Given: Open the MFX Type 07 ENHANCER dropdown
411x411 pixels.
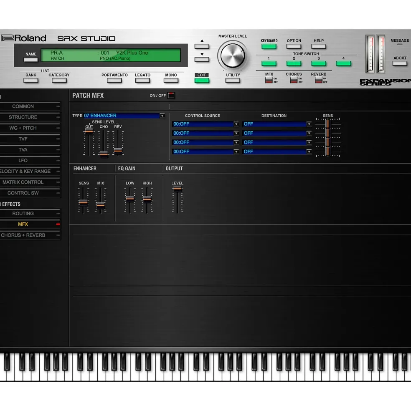Looking at the screenshot, I should tap(124, 116).
